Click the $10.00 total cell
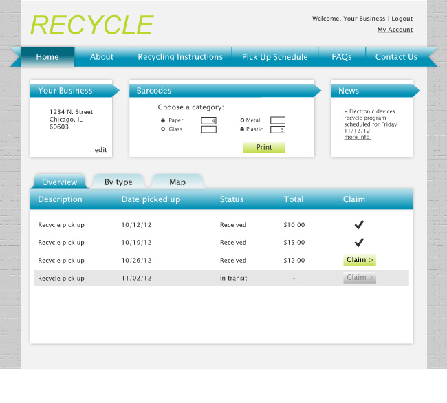Image resolution: width=447 pixels, height=403 pixels. tap(294, 225)
